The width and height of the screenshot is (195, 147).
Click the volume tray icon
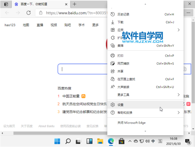147,141
